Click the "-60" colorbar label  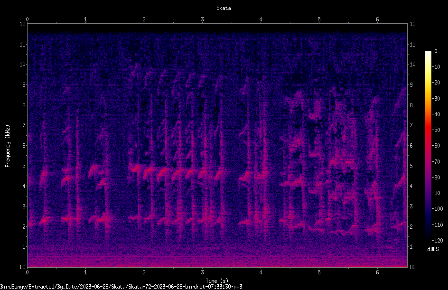click(436, 146)
